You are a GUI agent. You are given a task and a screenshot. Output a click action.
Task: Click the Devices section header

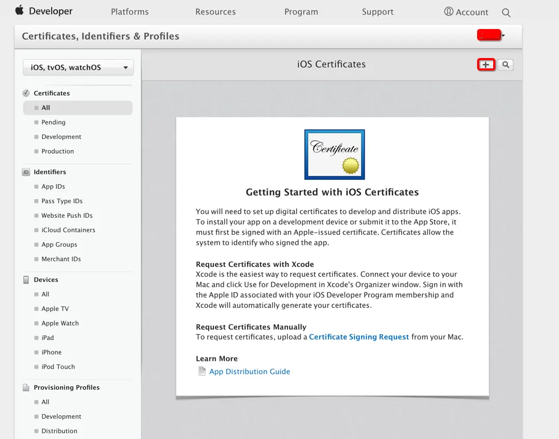click(46, 279)
